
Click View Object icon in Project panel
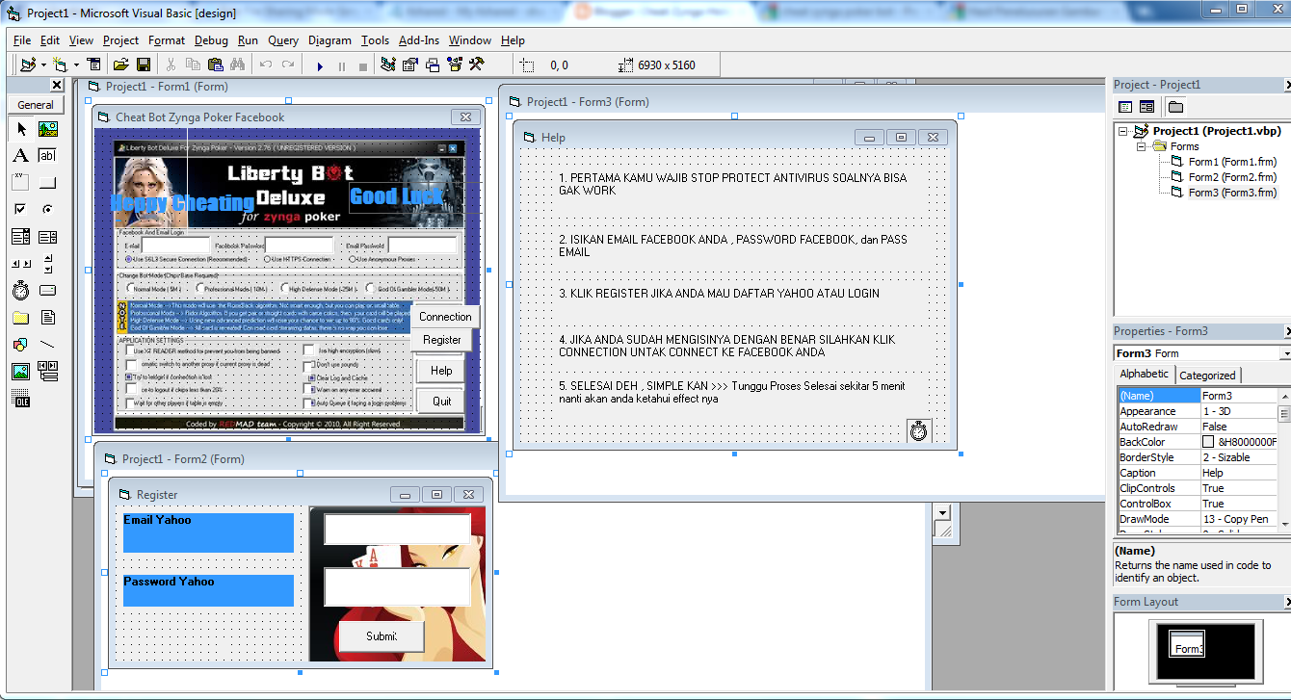click(1146, 107)
